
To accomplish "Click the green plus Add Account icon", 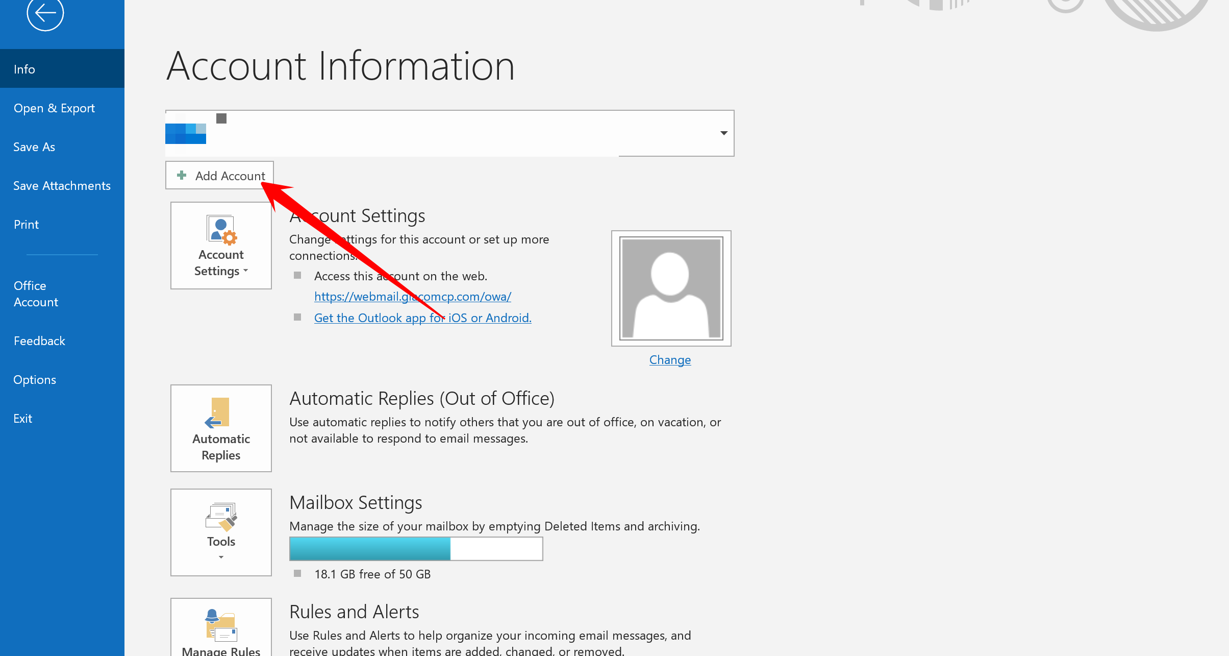I will pyautogui.click(x=182, y=176).
